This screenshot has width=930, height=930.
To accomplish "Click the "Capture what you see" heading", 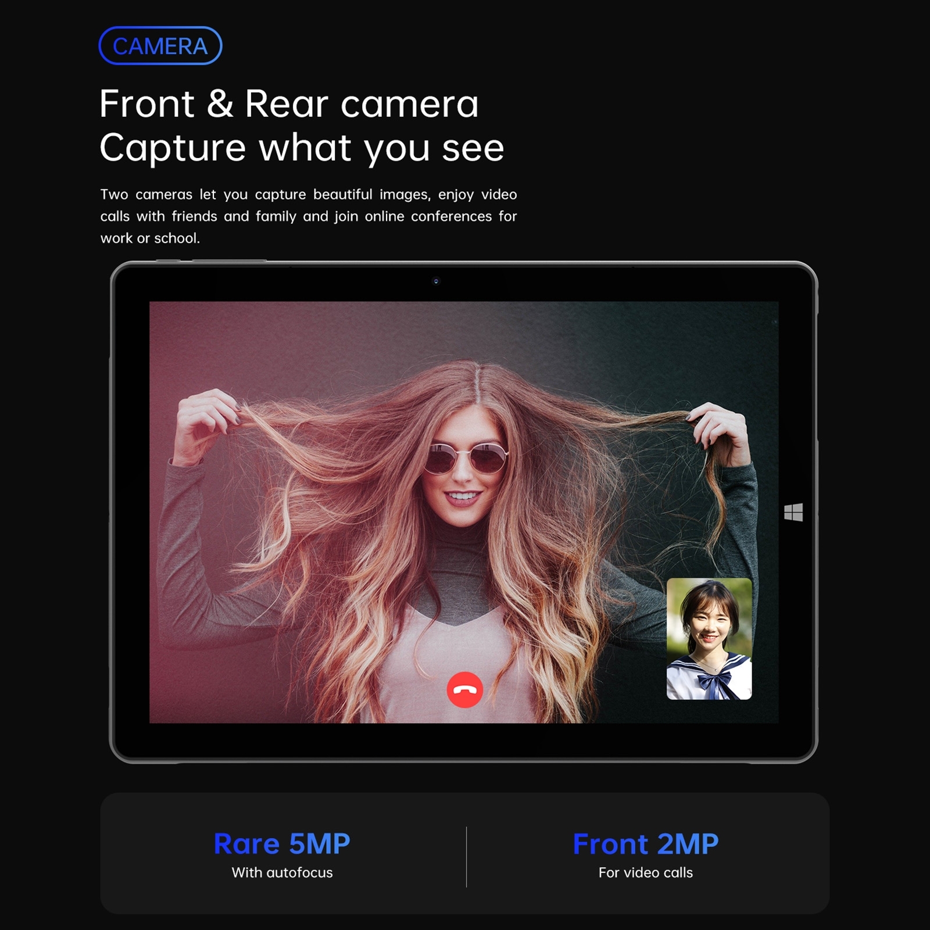I will click(x=301, y=148).
